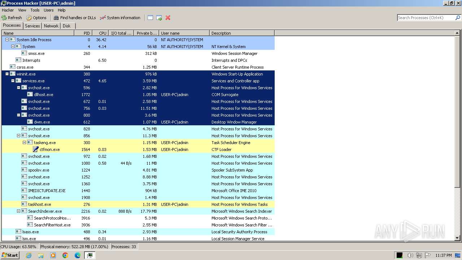Open File Explorer from taskbar
This screenshot has height=260, width=462.
41,255
